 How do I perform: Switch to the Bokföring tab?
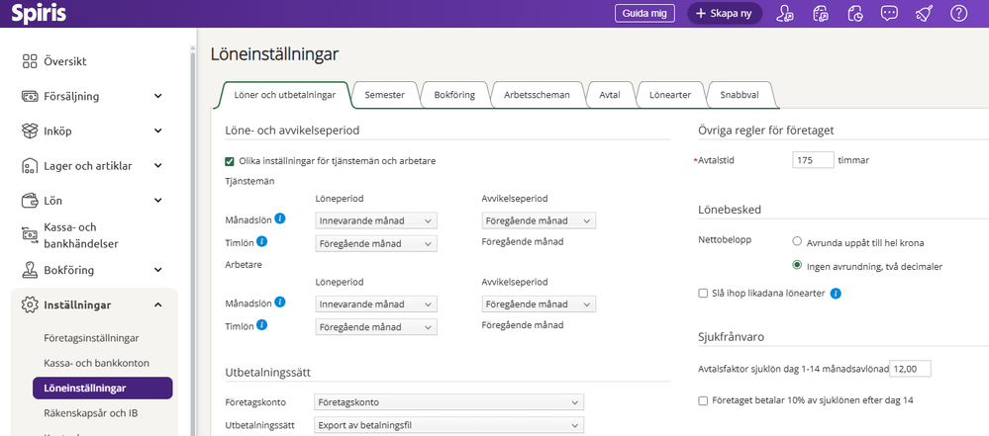(x=454, y=95)
